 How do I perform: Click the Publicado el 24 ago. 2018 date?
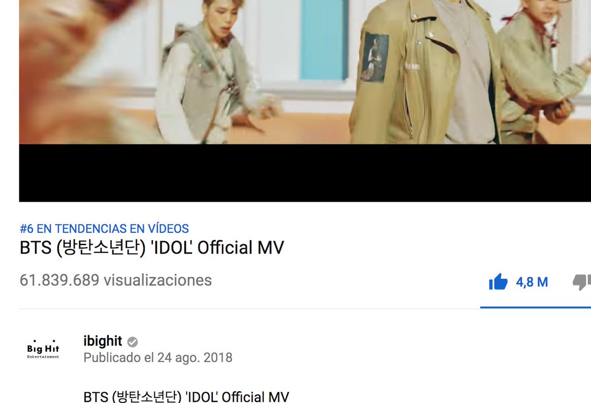(x=158, y=357)
